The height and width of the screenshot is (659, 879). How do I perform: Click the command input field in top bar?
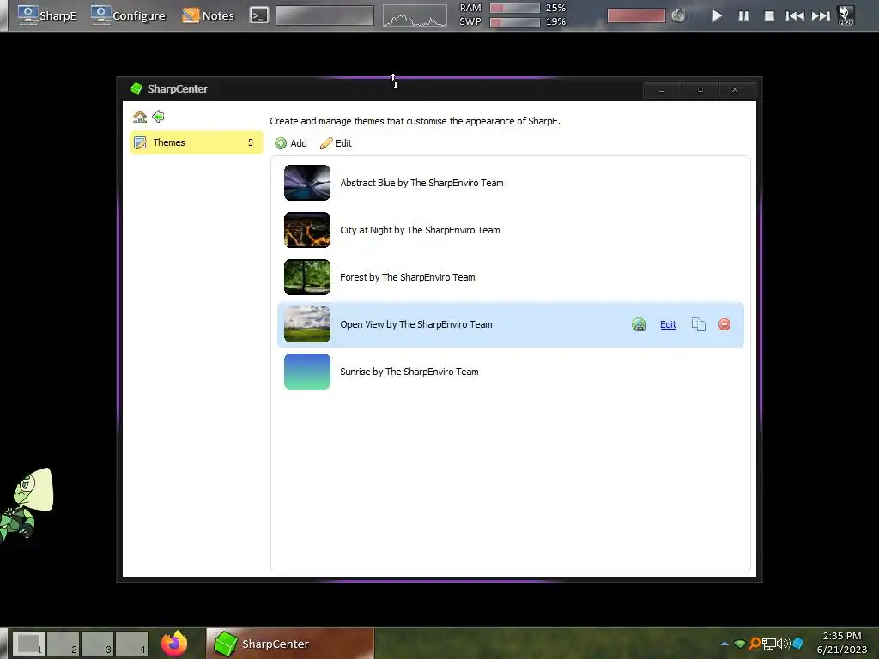pos(324,15)
